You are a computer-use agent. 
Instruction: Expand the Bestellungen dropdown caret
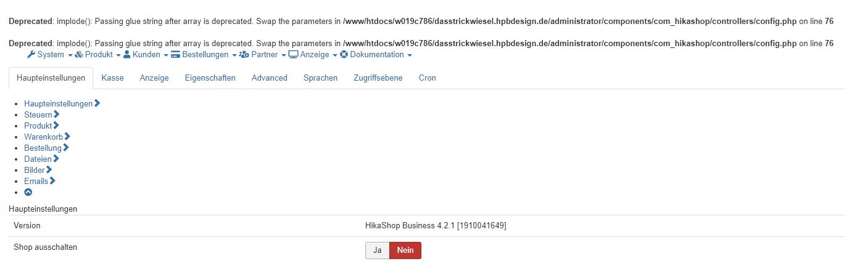click(234, 55)
